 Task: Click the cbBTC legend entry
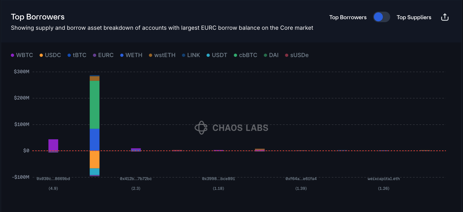click(x=246, y=55)
